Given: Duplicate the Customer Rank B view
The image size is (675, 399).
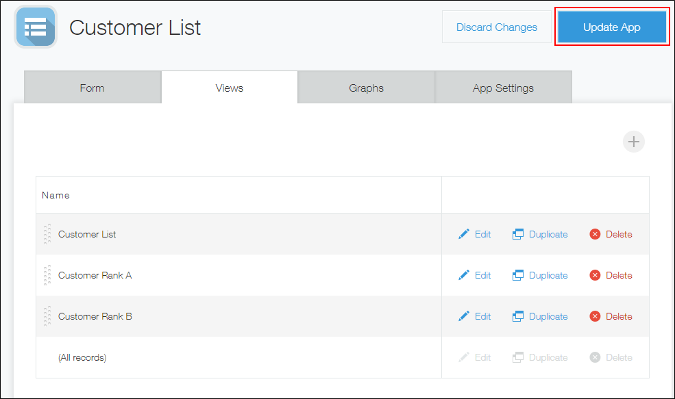Looking at the screenshot, I should coord(540,316).
